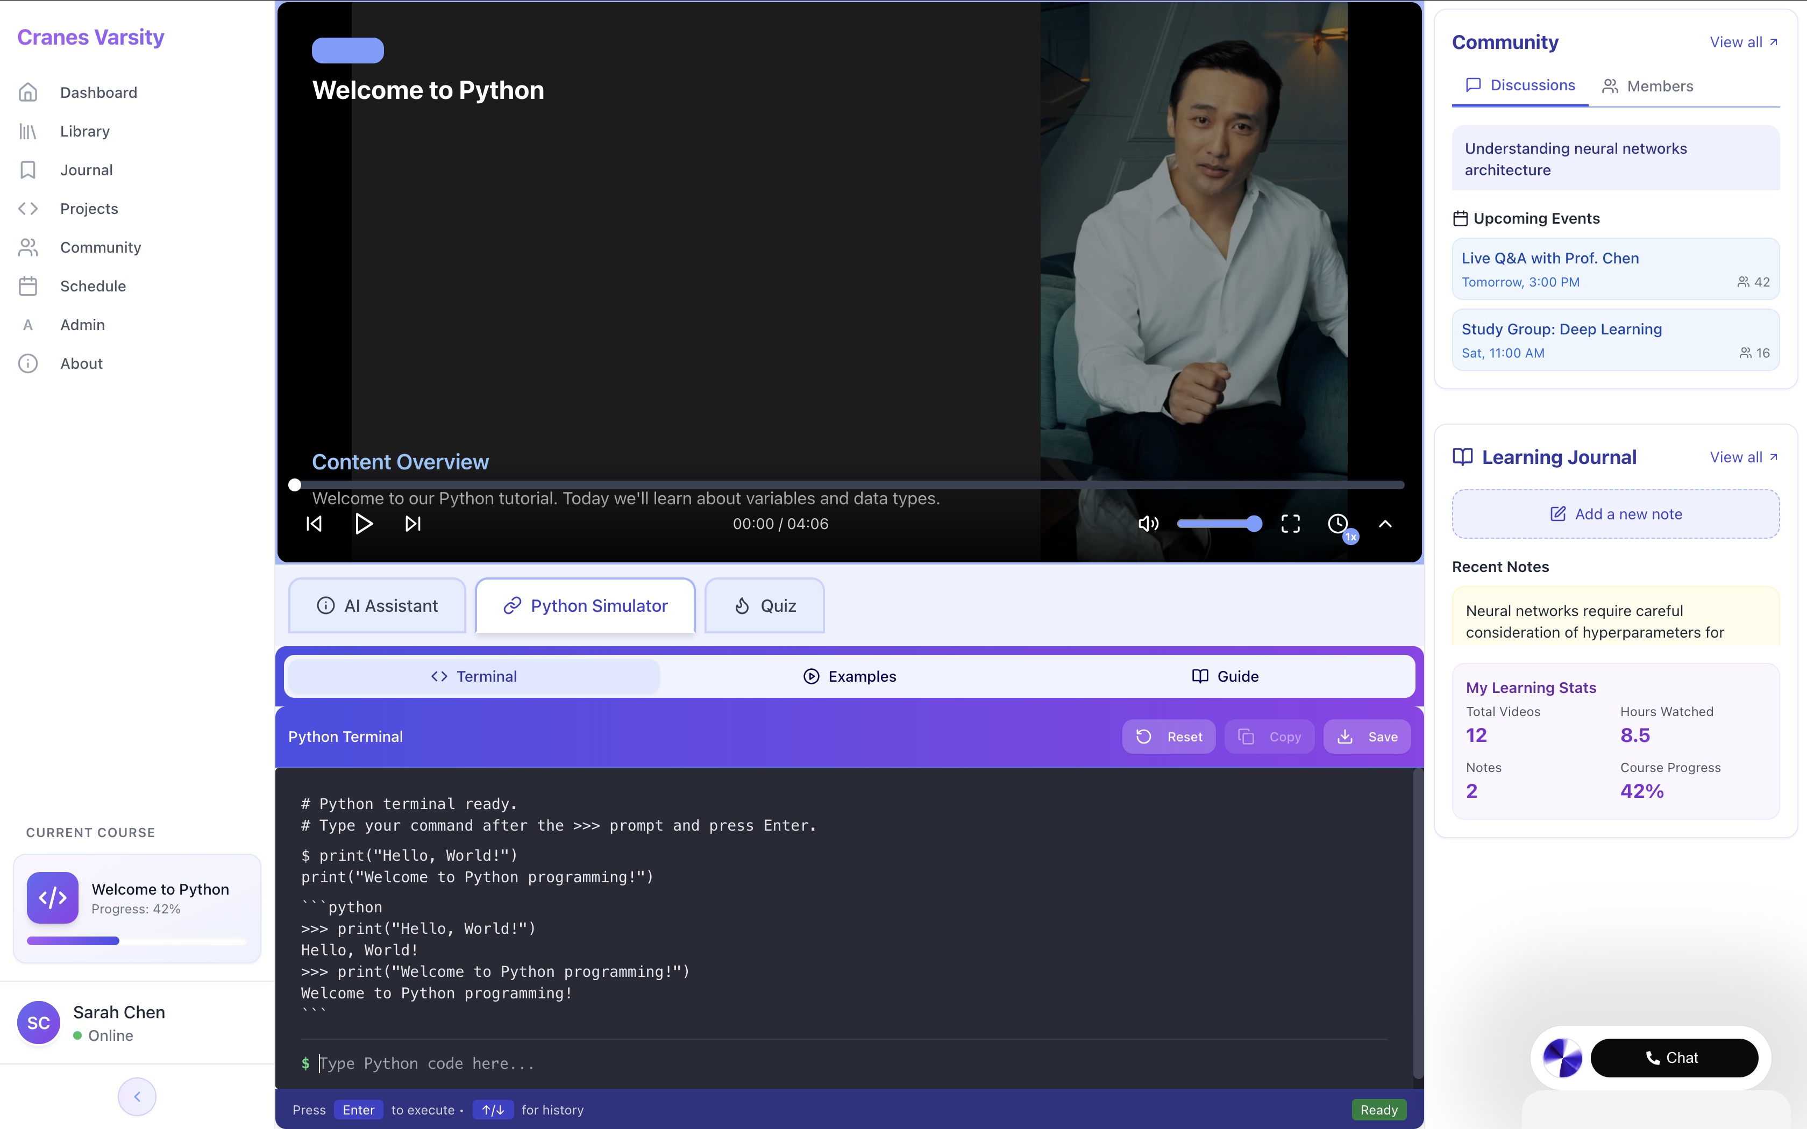
Task: Select the Admin sidebar icon
Action: point(27,325)
